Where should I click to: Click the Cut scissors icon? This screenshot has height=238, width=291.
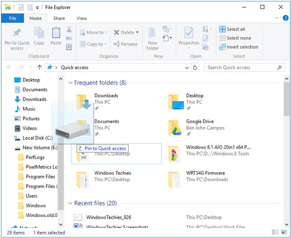click(69, 29)
